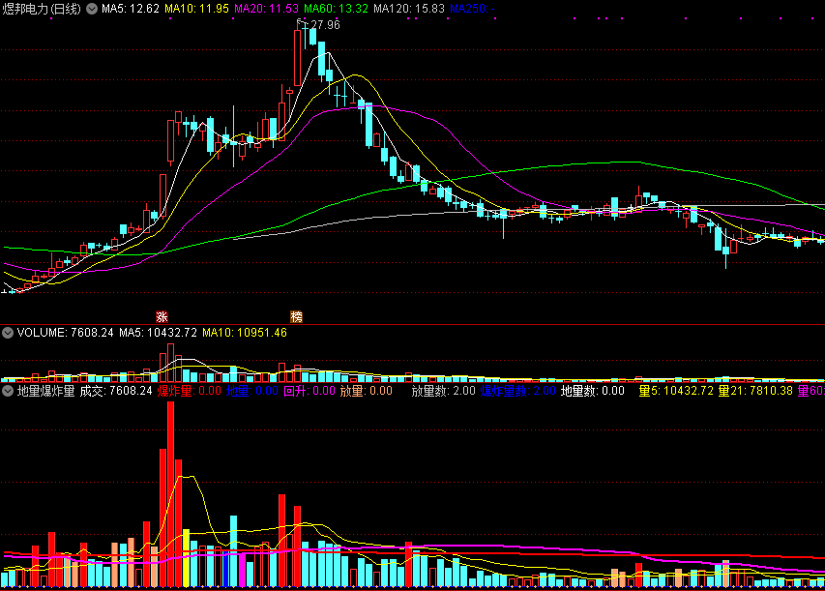825x591 pixels.
Task: Click the tallest red bar in 地量爆炸量 panel
Action: point(171,494)
